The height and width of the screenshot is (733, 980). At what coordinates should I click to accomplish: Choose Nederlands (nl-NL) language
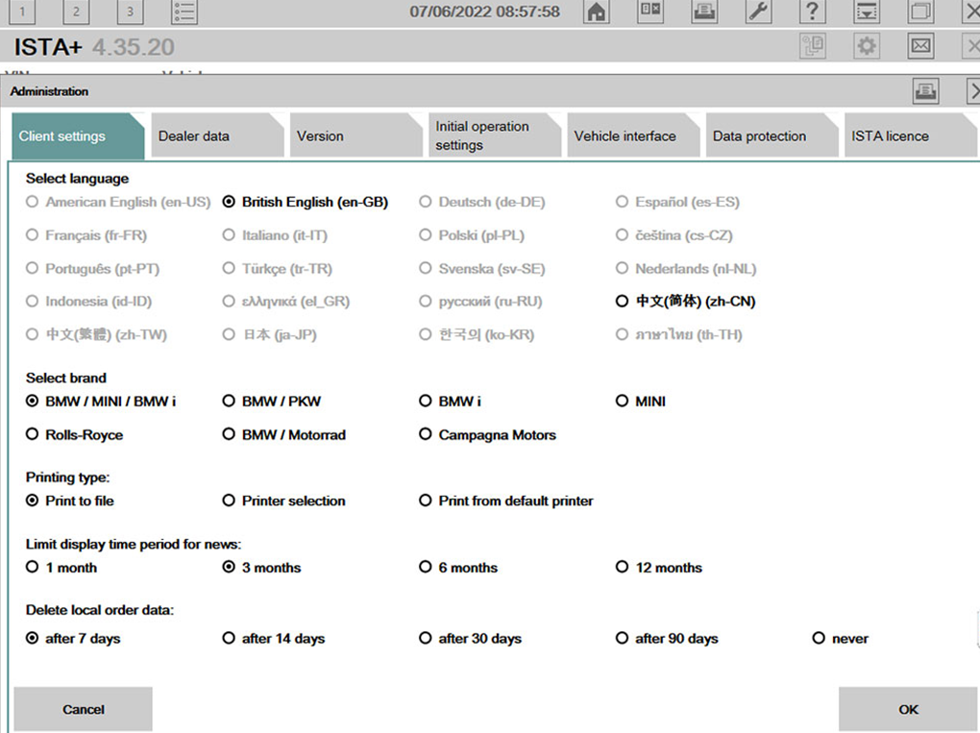[686, 269]
